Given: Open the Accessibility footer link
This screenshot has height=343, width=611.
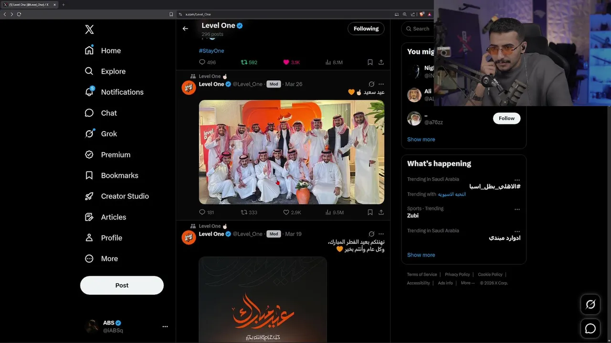Looking at the screenshot, I should click(x=419, y=283).
